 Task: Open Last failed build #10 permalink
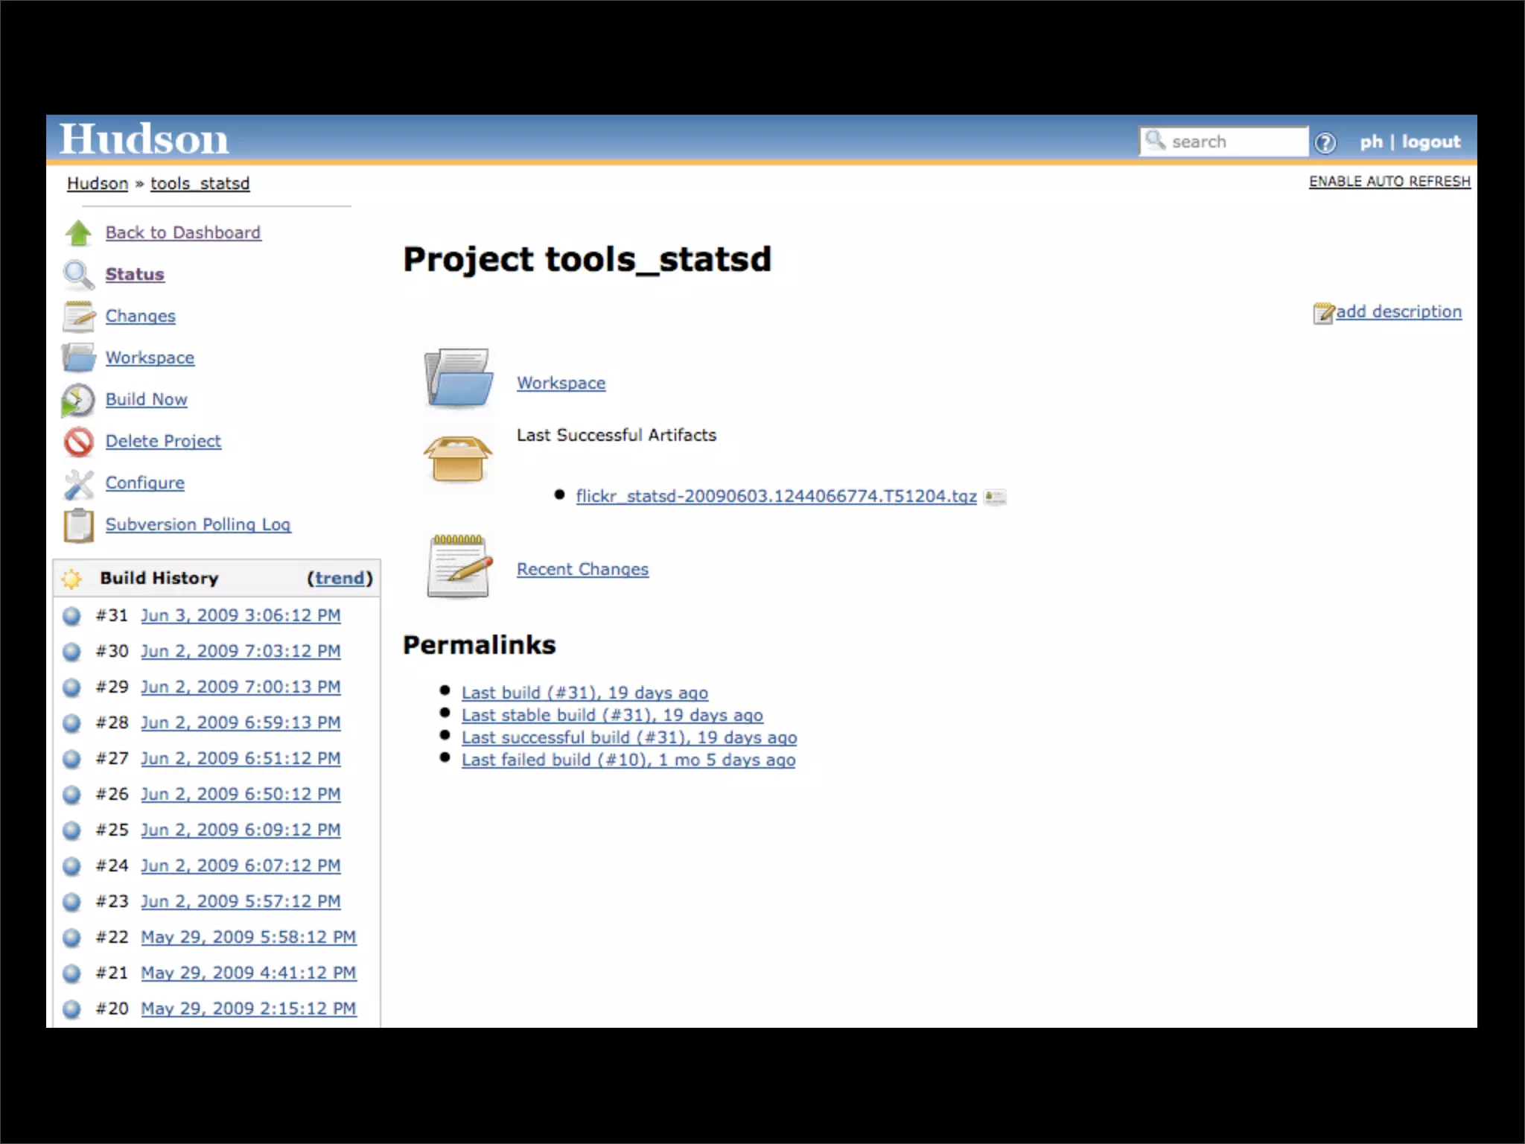[628, 760]
